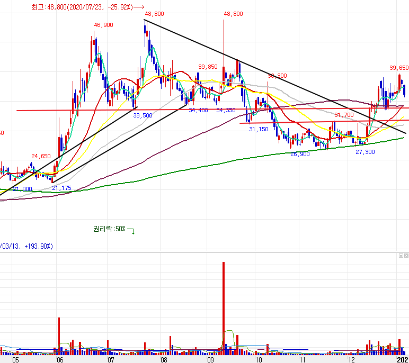Select the 34,350 low price label
Screen dimensions: 409x363
226,110
